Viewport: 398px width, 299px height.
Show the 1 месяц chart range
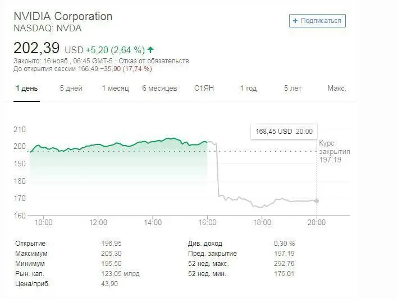(115, 88)
